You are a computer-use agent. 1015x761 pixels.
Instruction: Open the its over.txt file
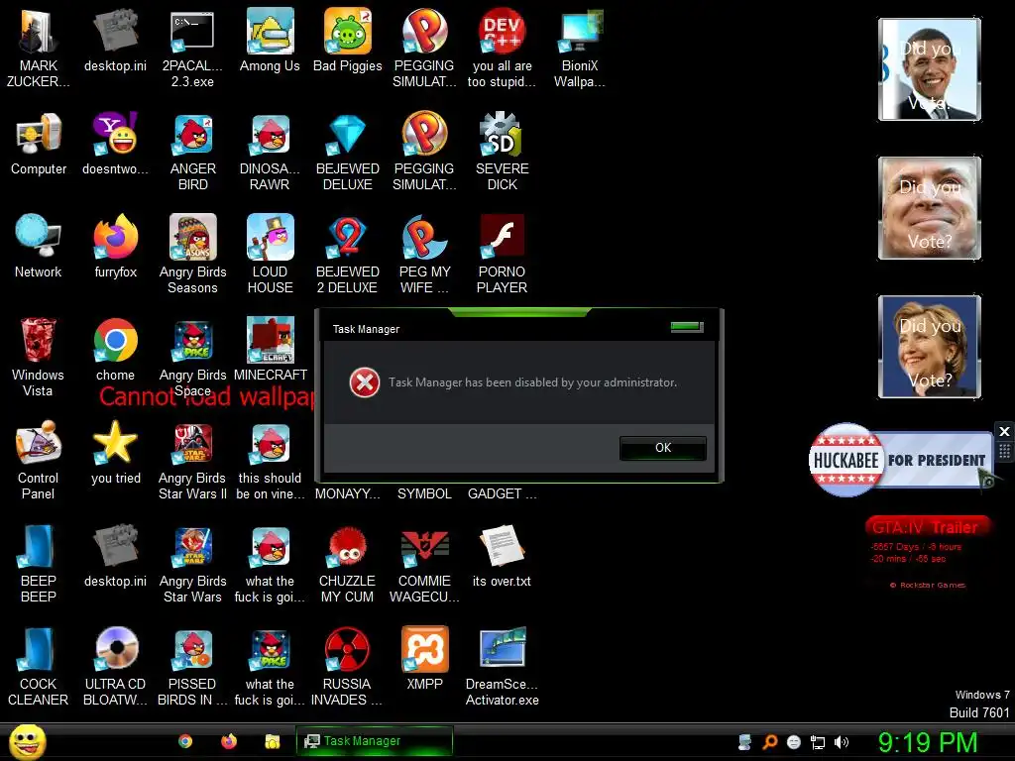(502, 555)
